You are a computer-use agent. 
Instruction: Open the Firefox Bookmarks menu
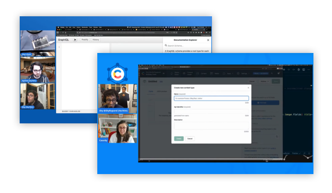point(85,27)
